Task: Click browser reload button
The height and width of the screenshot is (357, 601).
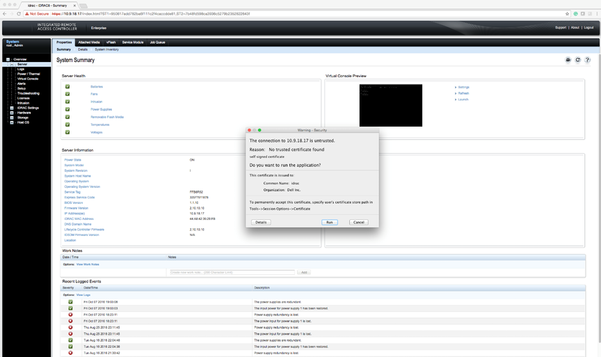Action: 19,14
